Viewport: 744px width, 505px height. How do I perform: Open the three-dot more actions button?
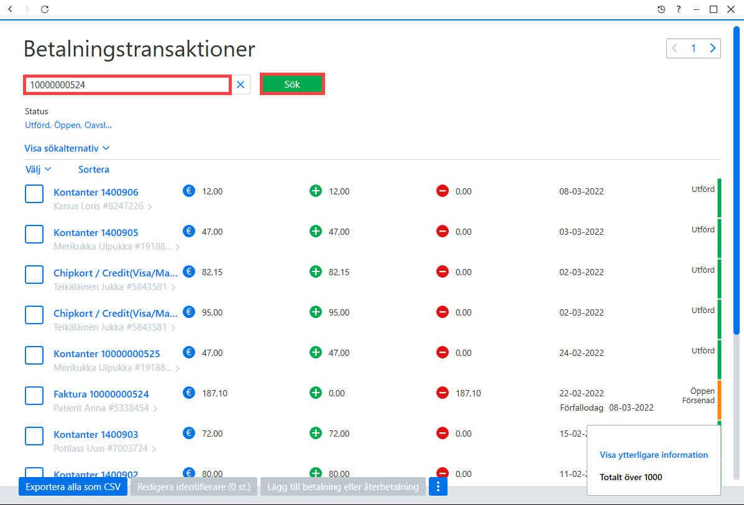click(438, 486)
